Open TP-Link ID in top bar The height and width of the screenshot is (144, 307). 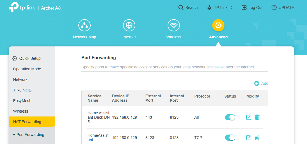point(219,8)
